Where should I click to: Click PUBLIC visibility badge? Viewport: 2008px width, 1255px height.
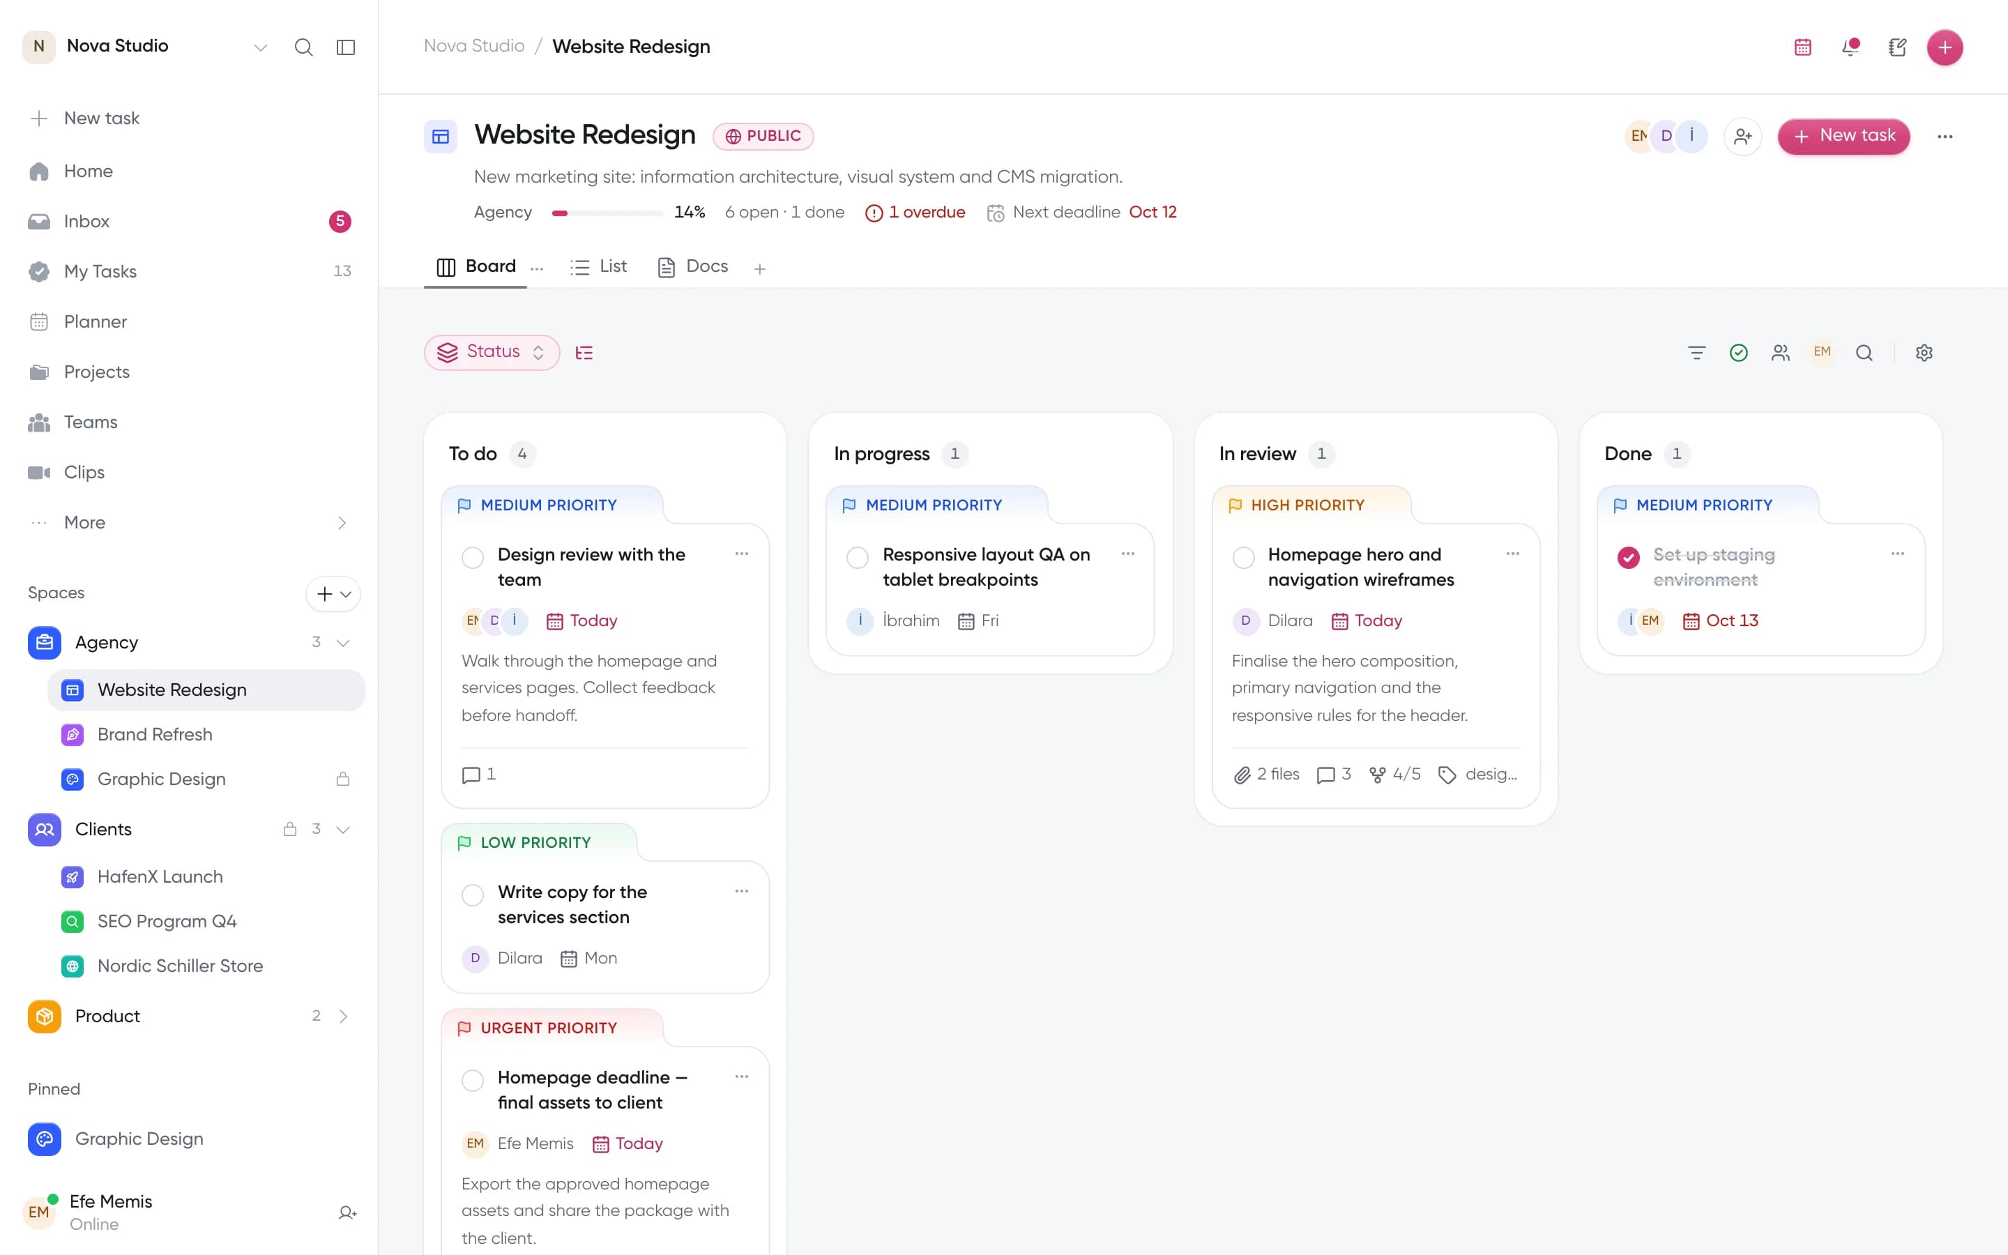(x=763, y=136)
